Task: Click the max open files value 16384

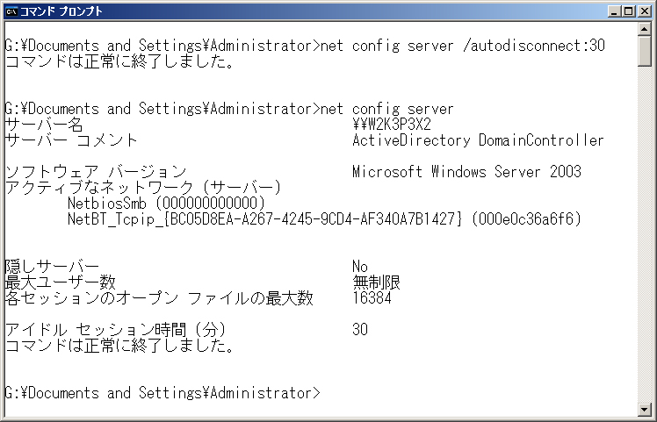Action: (372, 298)
